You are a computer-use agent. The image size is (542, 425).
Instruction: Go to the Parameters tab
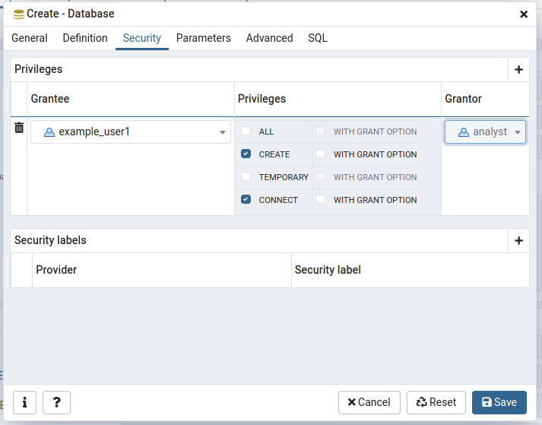point(203,38)
